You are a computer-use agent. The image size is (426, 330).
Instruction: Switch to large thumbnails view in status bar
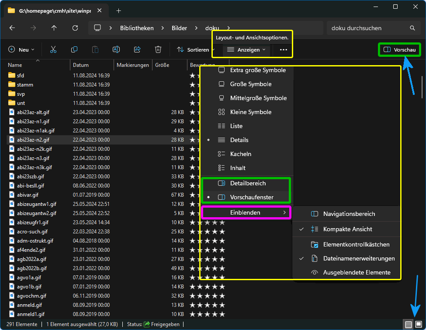(418, 324)
